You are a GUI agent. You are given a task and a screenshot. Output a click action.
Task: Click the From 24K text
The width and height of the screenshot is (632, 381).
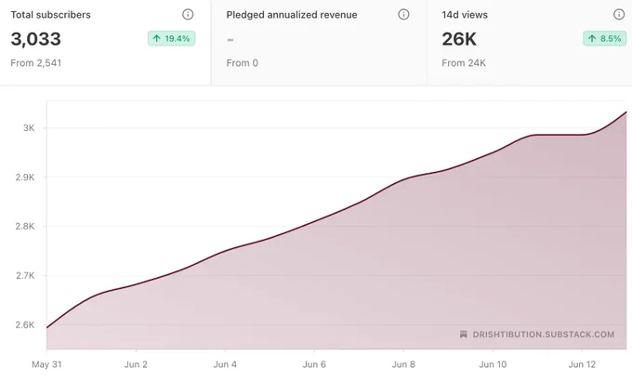click(x=464, y=63)
